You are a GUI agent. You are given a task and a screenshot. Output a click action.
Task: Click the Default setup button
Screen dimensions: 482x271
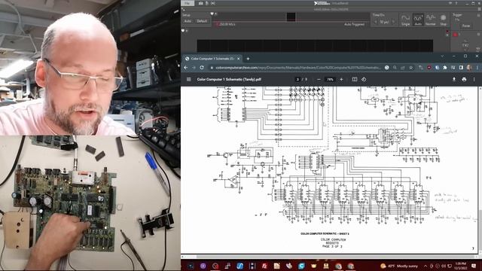(x=202, y=21)
